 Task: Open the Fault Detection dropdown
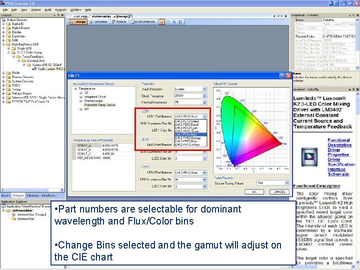tap(204, 89)
